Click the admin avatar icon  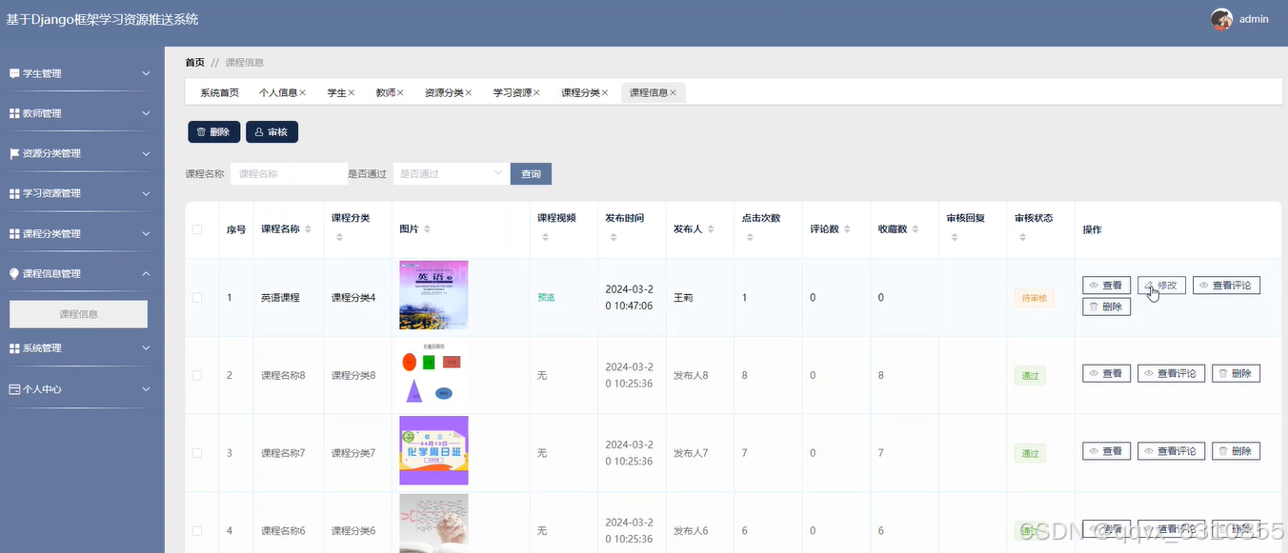pos(1221,19)
